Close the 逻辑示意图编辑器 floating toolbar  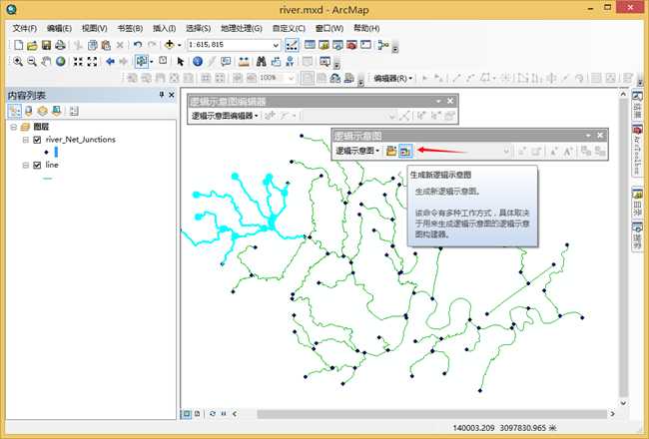(450, 101)
